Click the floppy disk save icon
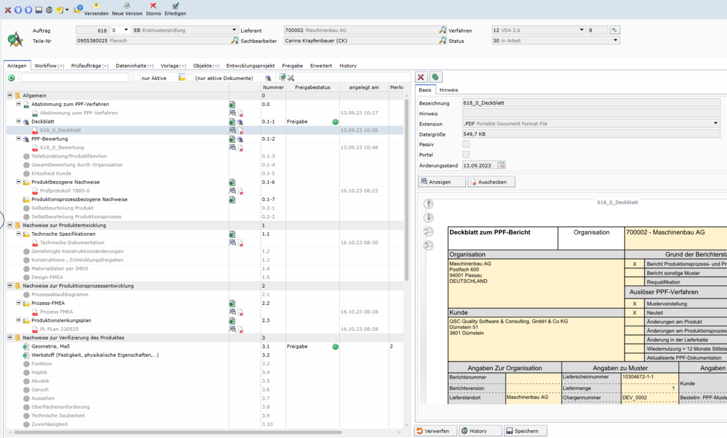This screenshot has width=727, height=438. (x=39, y=10)
